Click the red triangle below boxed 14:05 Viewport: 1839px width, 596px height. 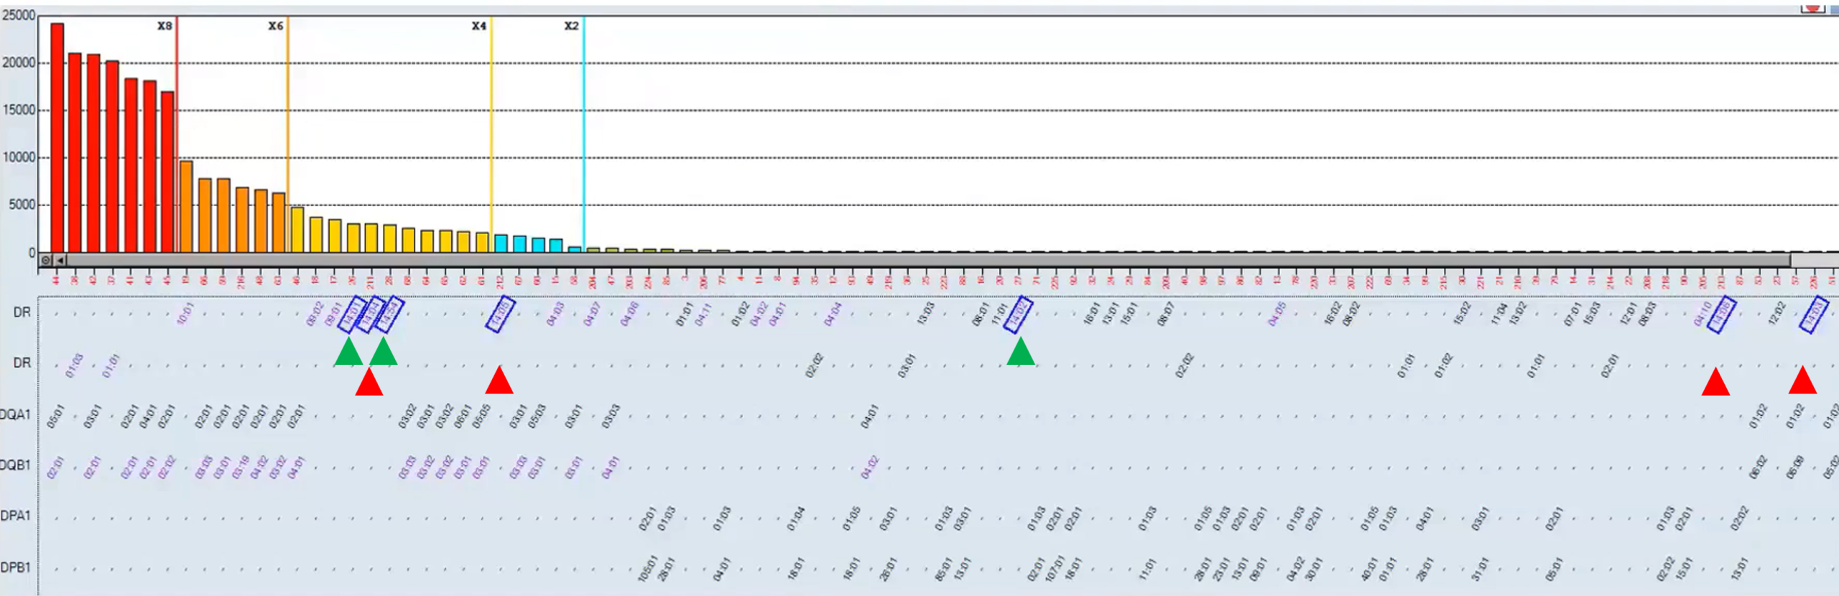click(499, 381)
